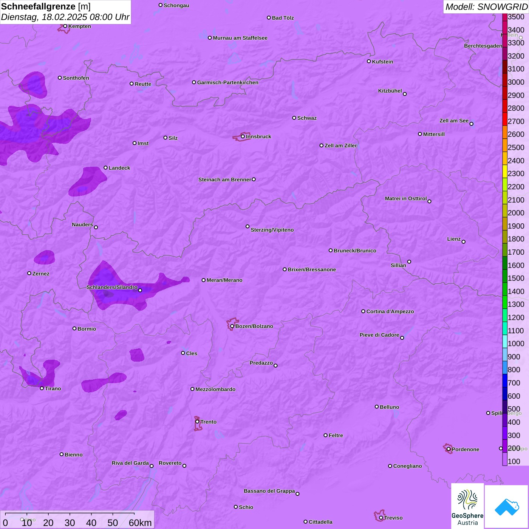Click the "3500" legend value
Screen dimensions: 529x529
pyautogui.click(x=516, y=17)
